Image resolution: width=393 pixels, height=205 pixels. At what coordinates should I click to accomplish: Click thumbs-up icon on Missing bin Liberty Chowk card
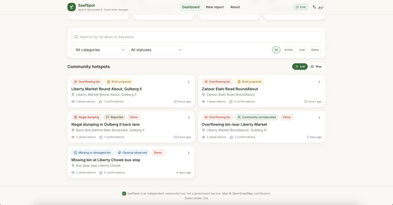point(101,173)
